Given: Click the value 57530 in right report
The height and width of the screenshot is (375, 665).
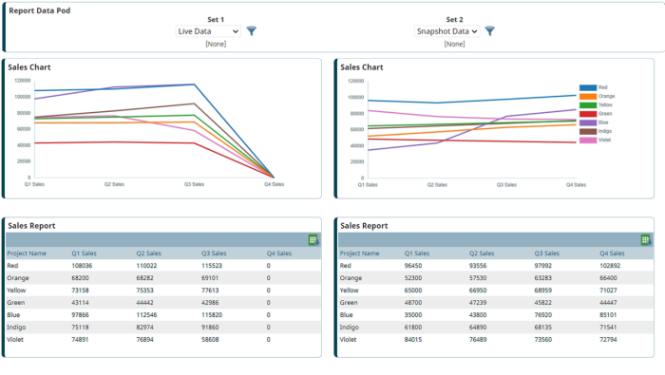Looking at the screenshot, I should click(x=478, y=278).
